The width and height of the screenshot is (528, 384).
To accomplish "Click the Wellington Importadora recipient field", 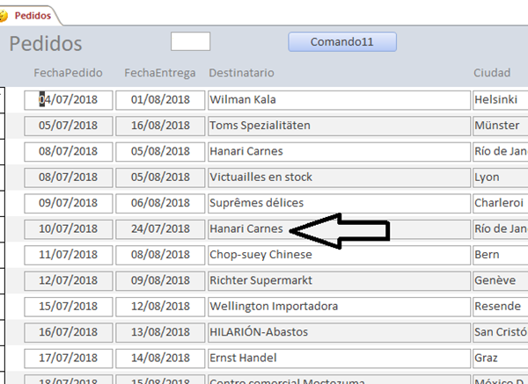I will click(339, 307).
